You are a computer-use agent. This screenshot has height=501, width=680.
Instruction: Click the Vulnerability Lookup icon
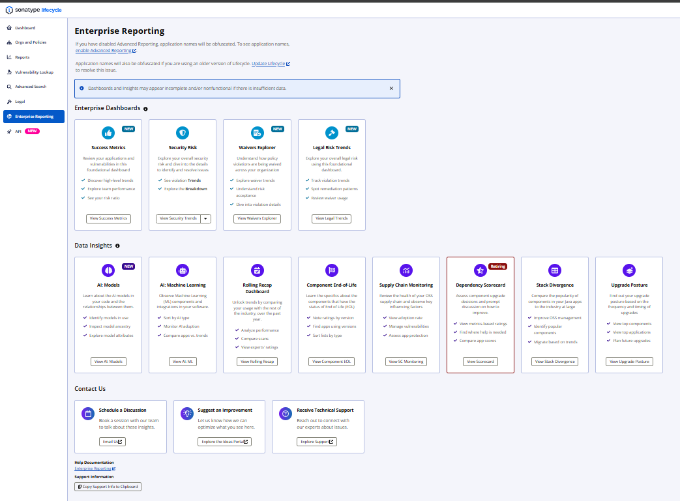[x=9, y=72]
